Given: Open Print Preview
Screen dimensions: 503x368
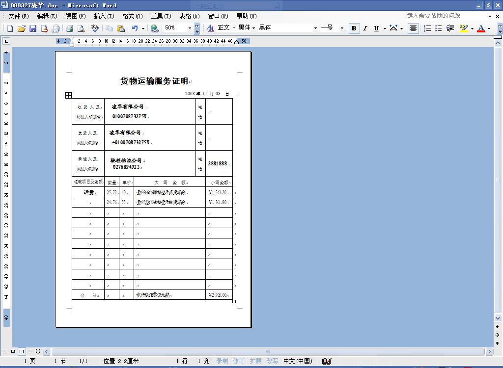Looking at the screenshot, I should click(x=81, y=28).
